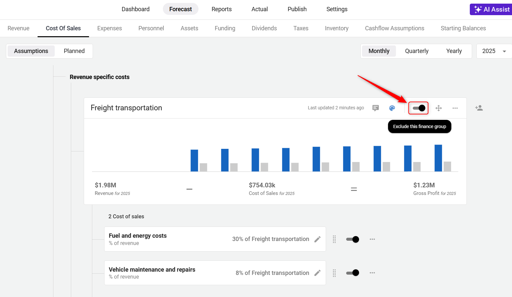This screenshot has width=512, height=297.
Task: Select Monthly period
Action: pos(379,51)
